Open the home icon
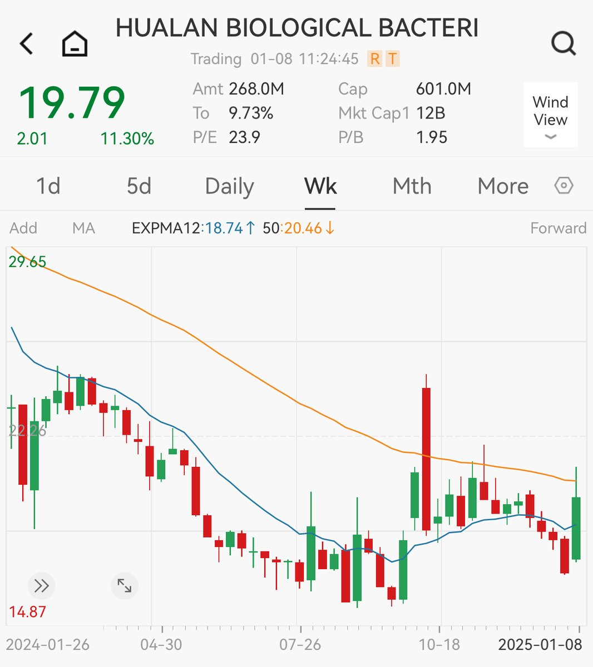The height and width of the screenshot is (667, 593). tap(75, 43)
